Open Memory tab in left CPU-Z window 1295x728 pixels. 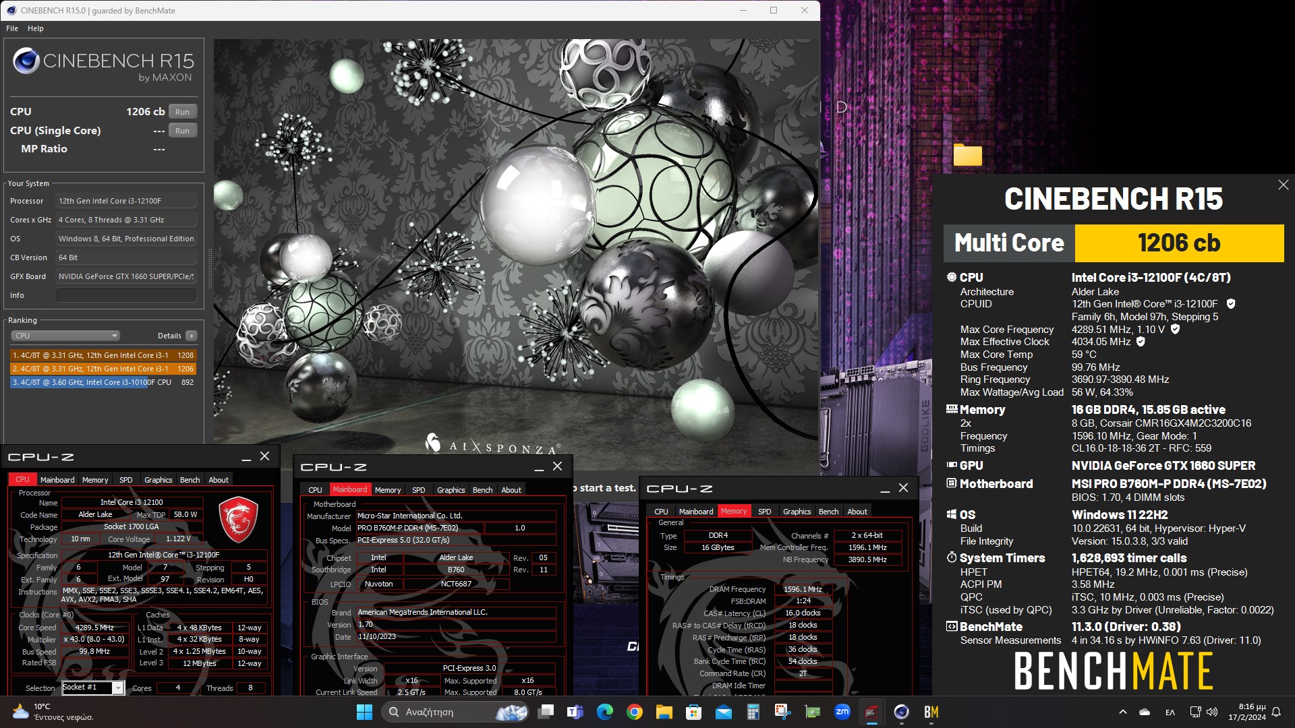(x=95, y=480)
